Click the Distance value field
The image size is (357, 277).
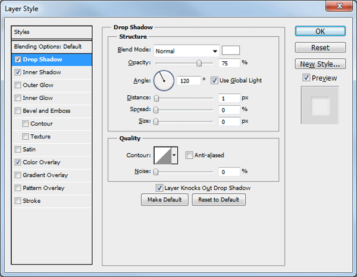click(229, 98)
